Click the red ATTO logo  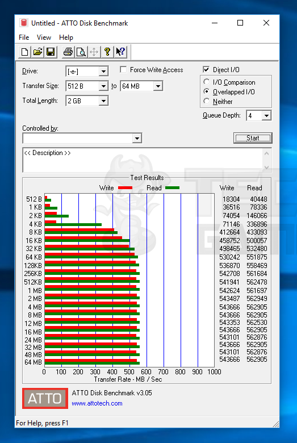45,398
